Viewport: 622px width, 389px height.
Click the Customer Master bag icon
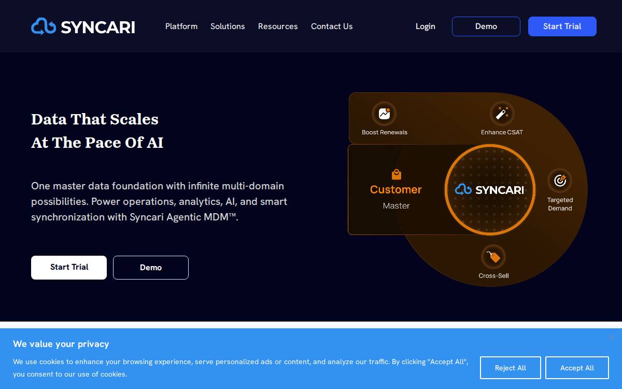(x=397, y=174)
